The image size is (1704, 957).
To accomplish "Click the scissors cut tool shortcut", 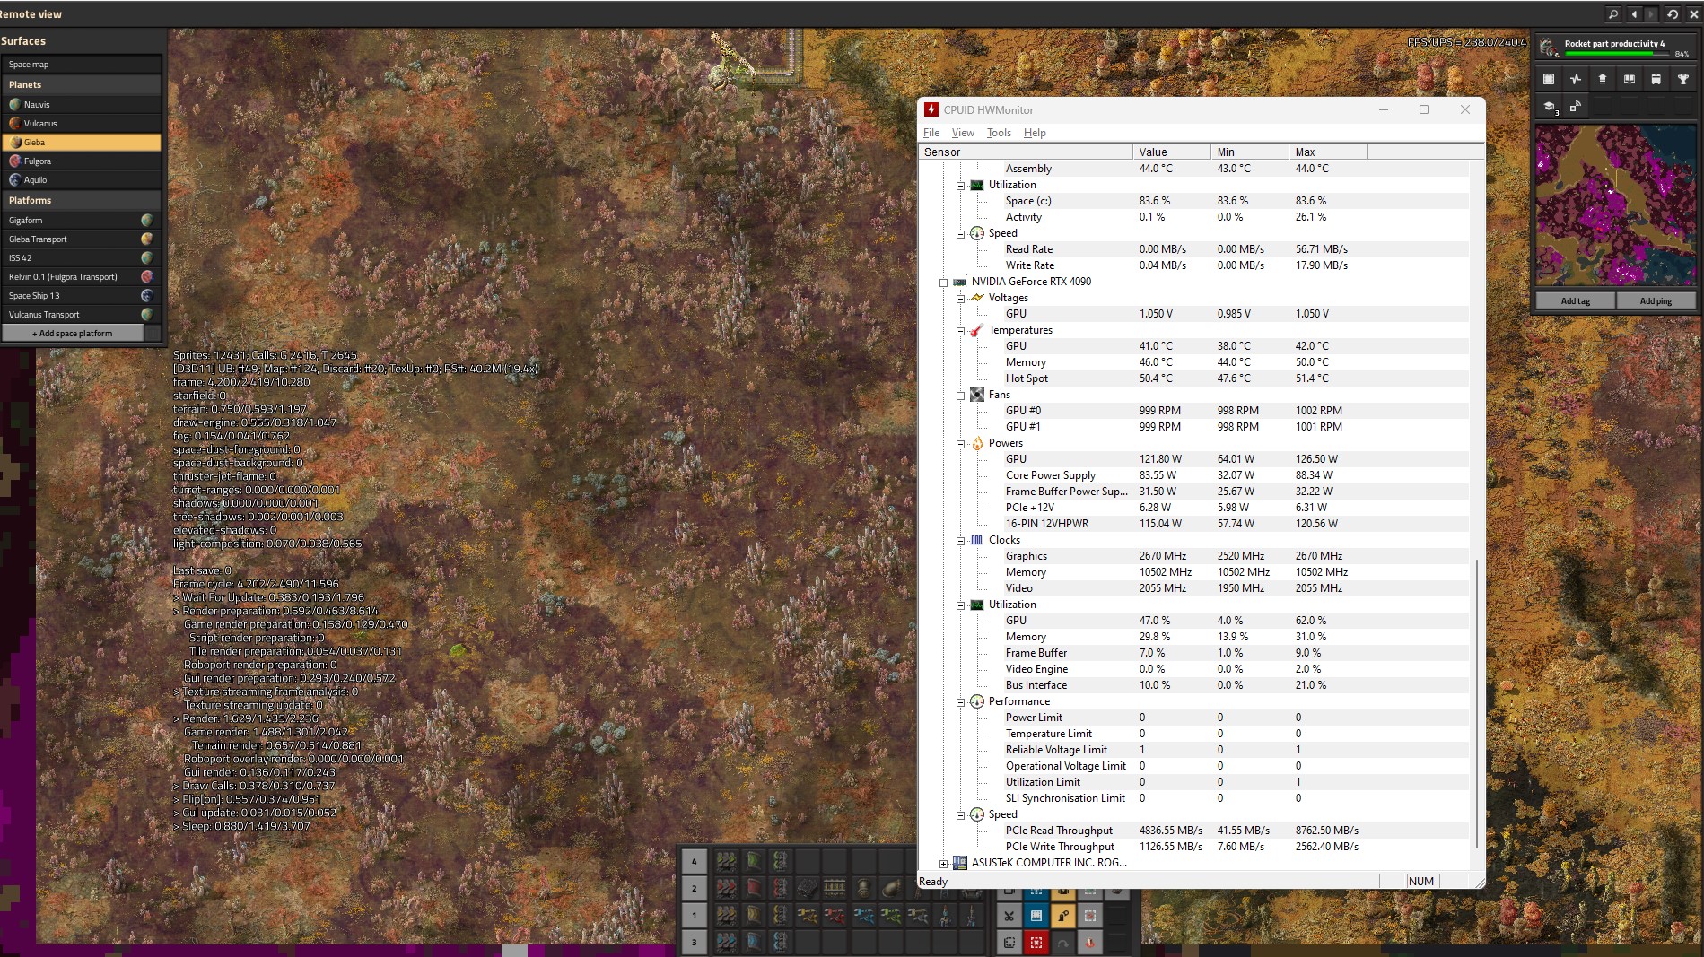I will [x=1009, y=916].
